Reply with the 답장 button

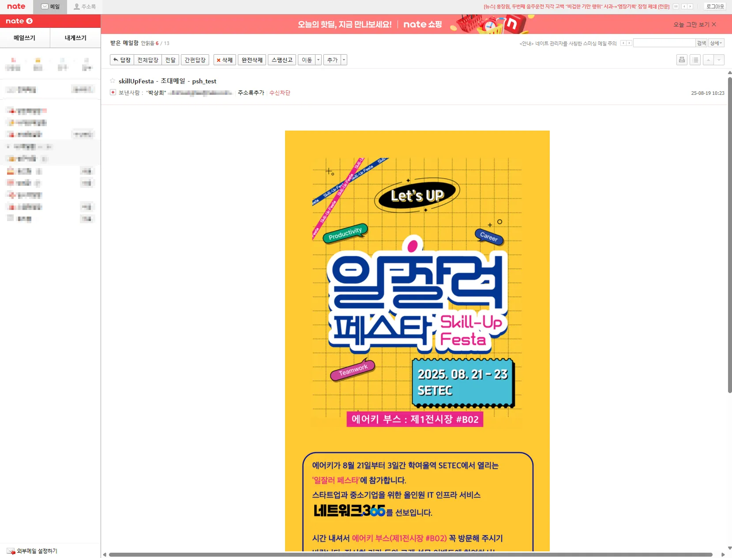coord(122,60)
